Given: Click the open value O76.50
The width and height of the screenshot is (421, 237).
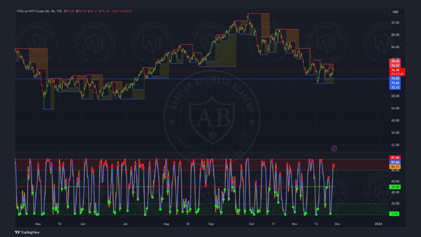Looking at the screenshot, I should pyautogui.click(x=69, y=11).
